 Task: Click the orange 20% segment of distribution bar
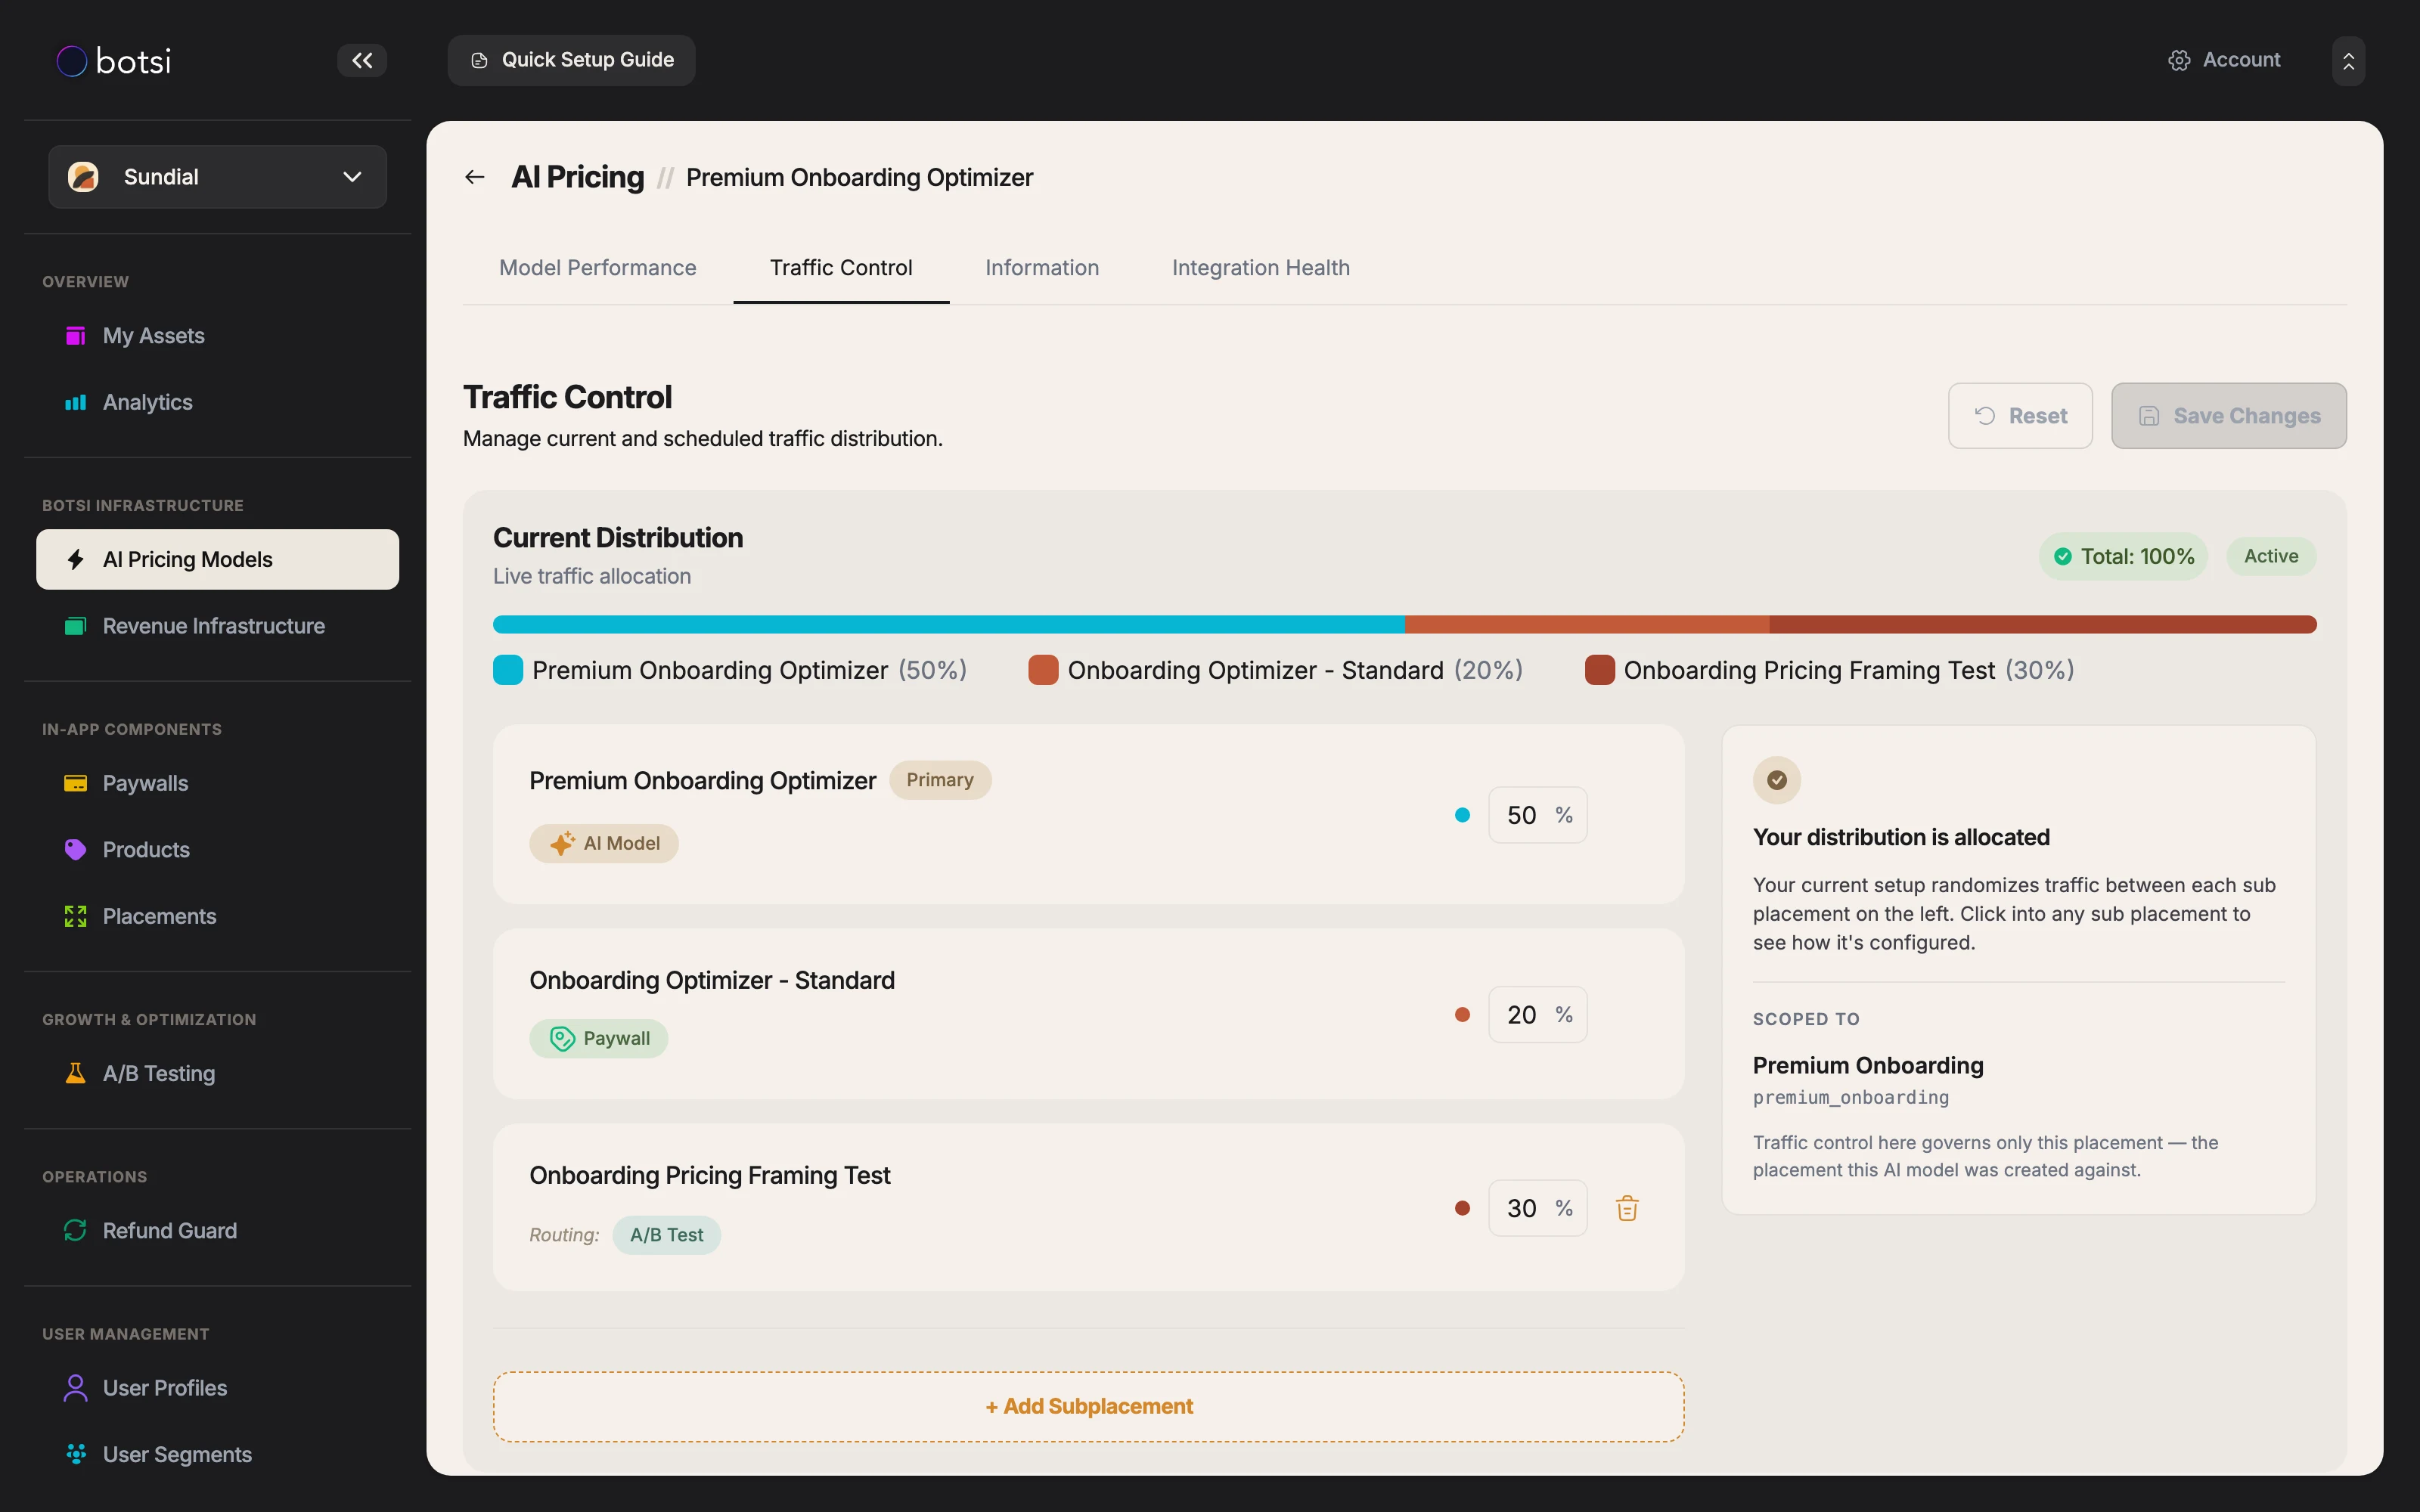pos(1587,624)
